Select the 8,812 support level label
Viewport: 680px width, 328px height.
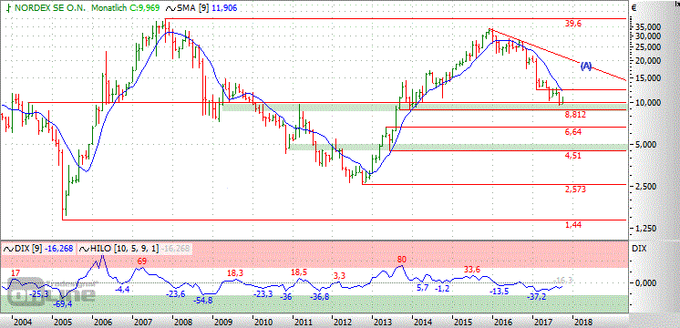(575, 115)
